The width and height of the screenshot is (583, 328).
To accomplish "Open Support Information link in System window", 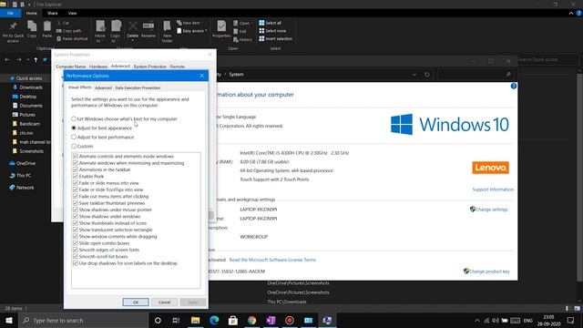I will [x=493, y=190].
